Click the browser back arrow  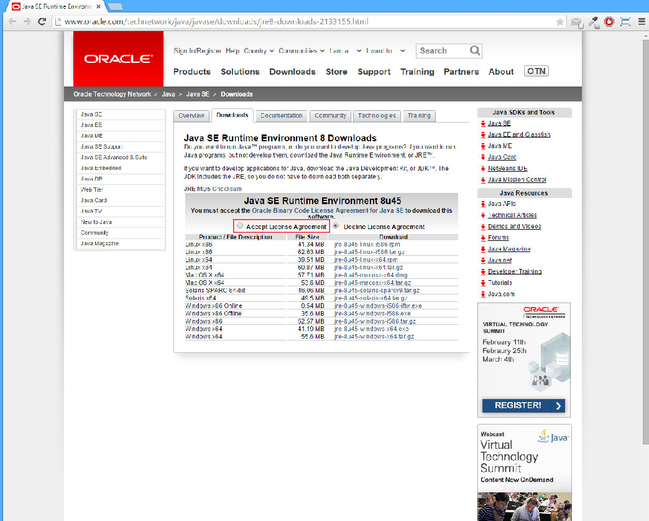[12, 22]
